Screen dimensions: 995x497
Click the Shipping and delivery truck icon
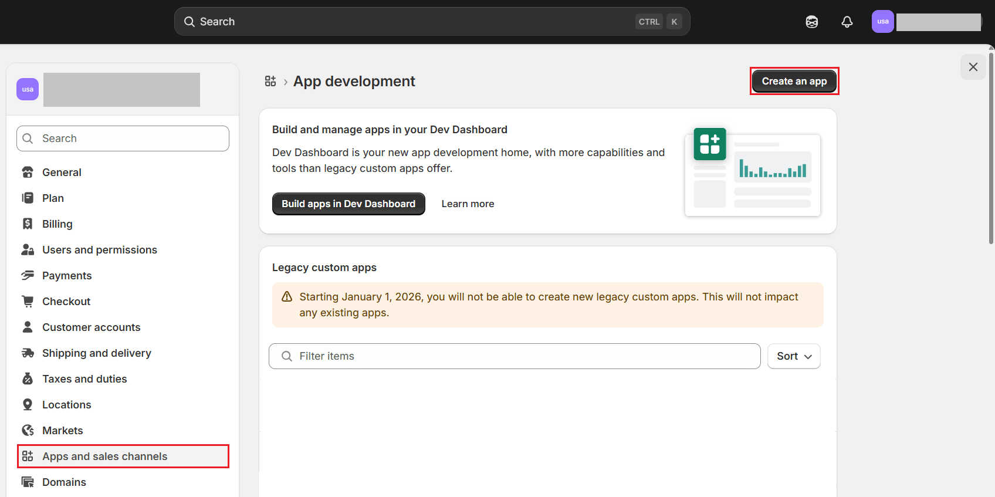28,353
